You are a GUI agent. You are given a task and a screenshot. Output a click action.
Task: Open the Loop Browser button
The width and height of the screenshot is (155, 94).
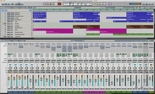pyautogui.click(x=150, y=4)
